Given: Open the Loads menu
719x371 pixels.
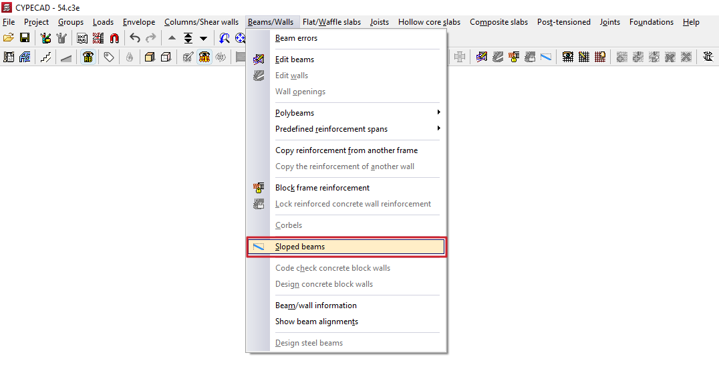Looking at the screenshot, I should pos(103,22).
